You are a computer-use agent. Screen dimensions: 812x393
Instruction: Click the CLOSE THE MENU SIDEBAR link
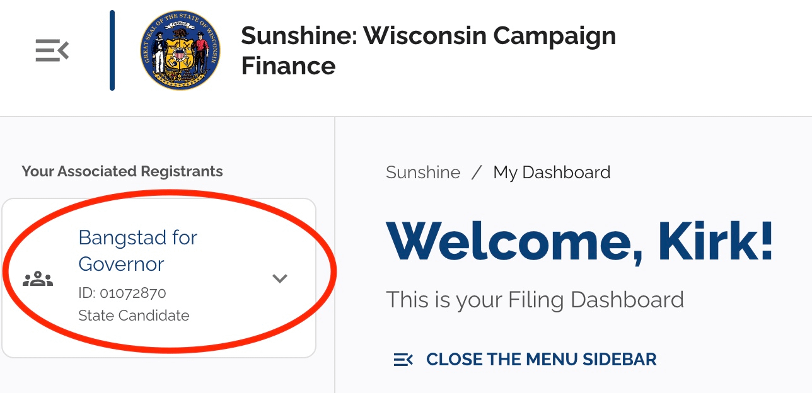pos(542,360)
